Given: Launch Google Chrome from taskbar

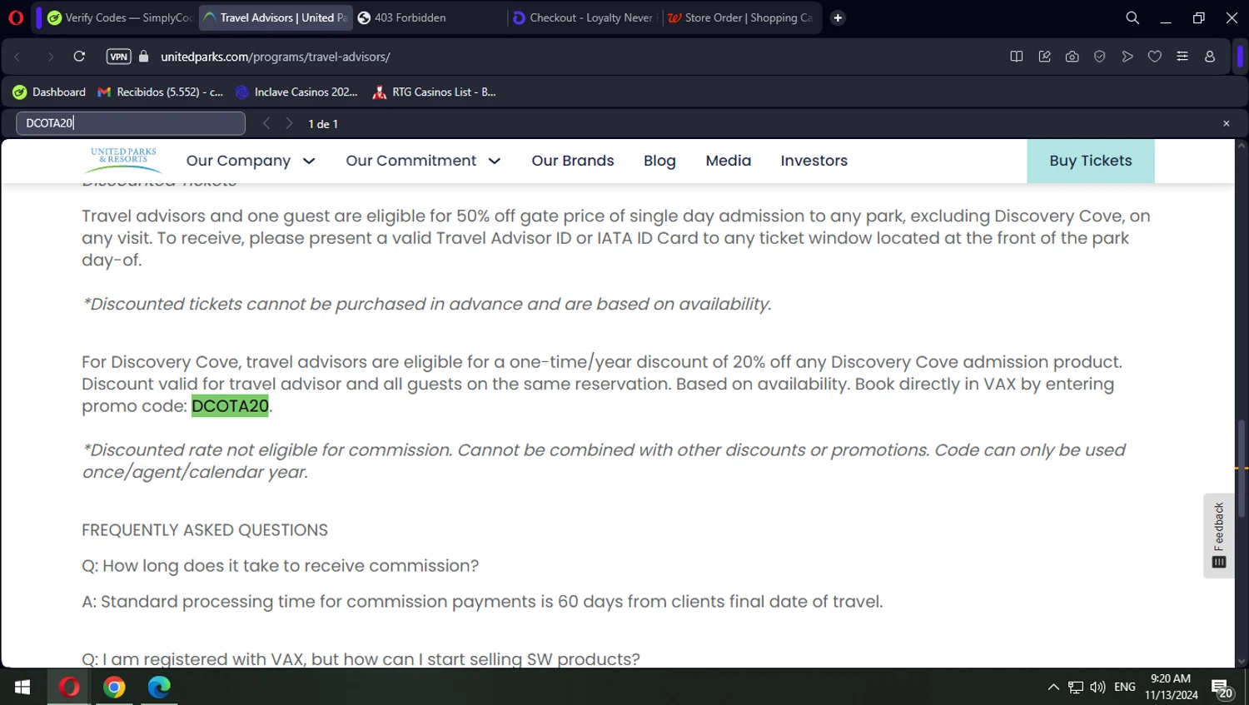Looking at the screenshot, I should [x=114, y=687].
